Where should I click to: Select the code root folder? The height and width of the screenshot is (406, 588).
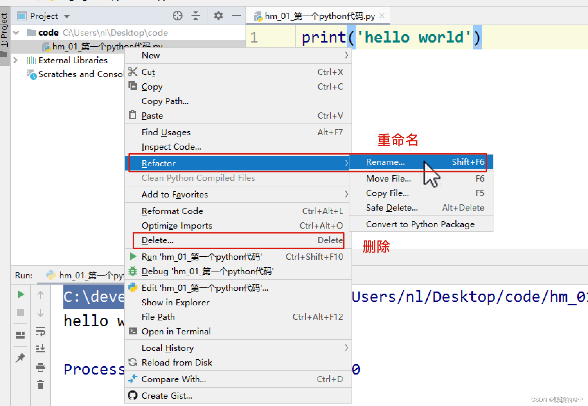coord(97,33)
